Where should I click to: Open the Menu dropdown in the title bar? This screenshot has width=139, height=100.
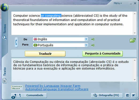pos(118,3)
